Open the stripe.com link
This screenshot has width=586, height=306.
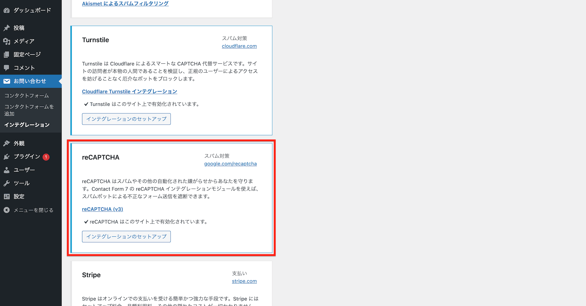pyautogui.click(x=244, y=281)
